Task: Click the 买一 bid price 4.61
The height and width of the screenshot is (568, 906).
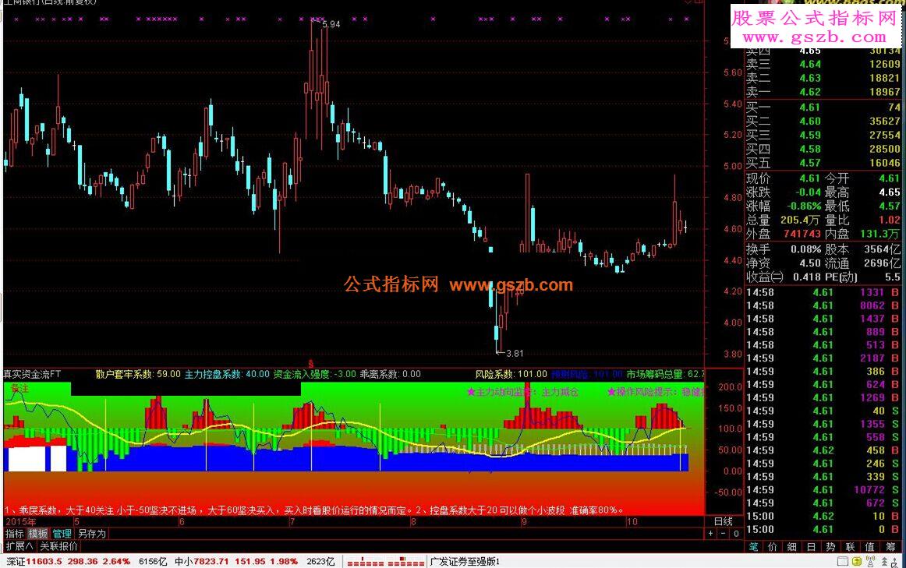Action: click(x=809, y=107)
